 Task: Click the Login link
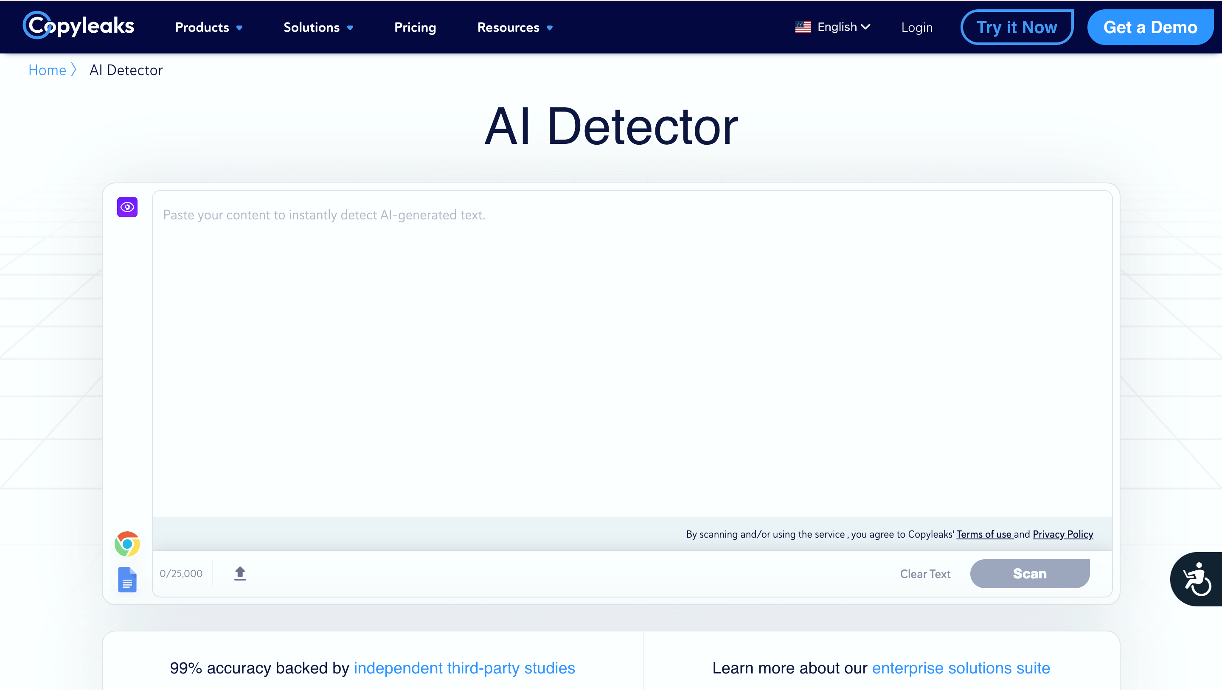click(x=916, y=27)
